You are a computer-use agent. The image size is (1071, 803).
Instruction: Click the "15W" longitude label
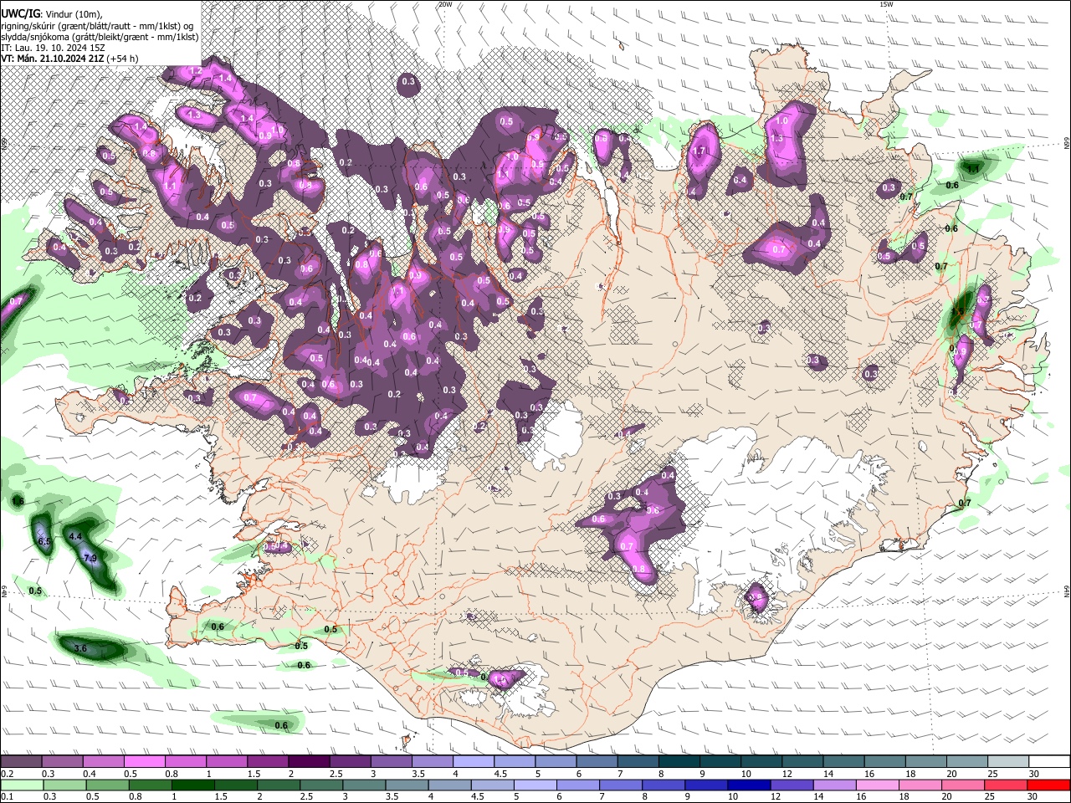tap(886, 4)
